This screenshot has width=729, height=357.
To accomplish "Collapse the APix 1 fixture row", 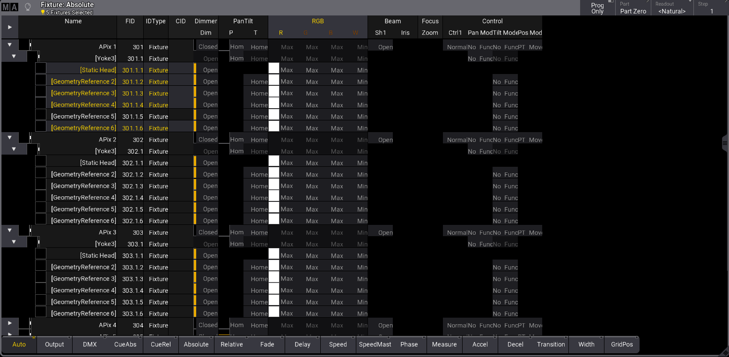I will point(9,45).
